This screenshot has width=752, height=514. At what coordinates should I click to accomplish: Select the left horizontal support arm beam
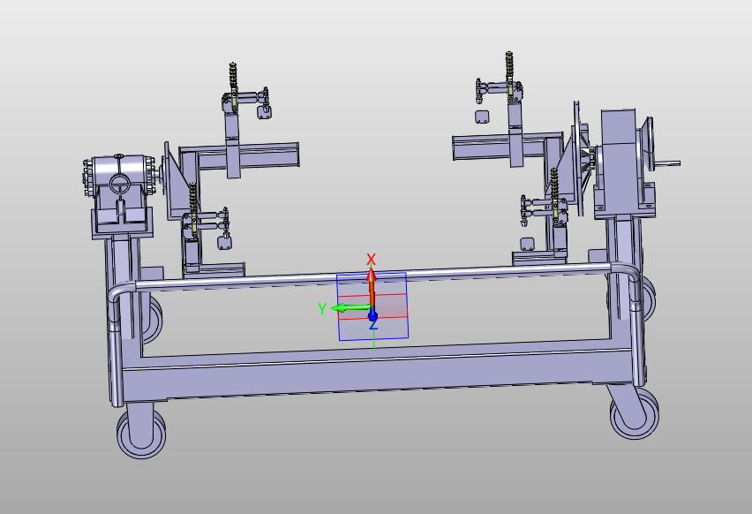click(250, 156)
